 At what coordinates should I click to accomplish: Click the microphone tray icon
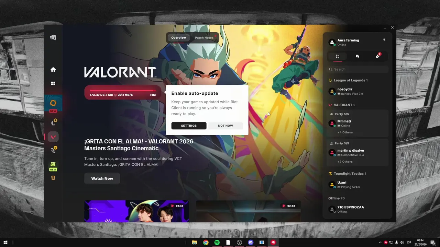point(397,243)
